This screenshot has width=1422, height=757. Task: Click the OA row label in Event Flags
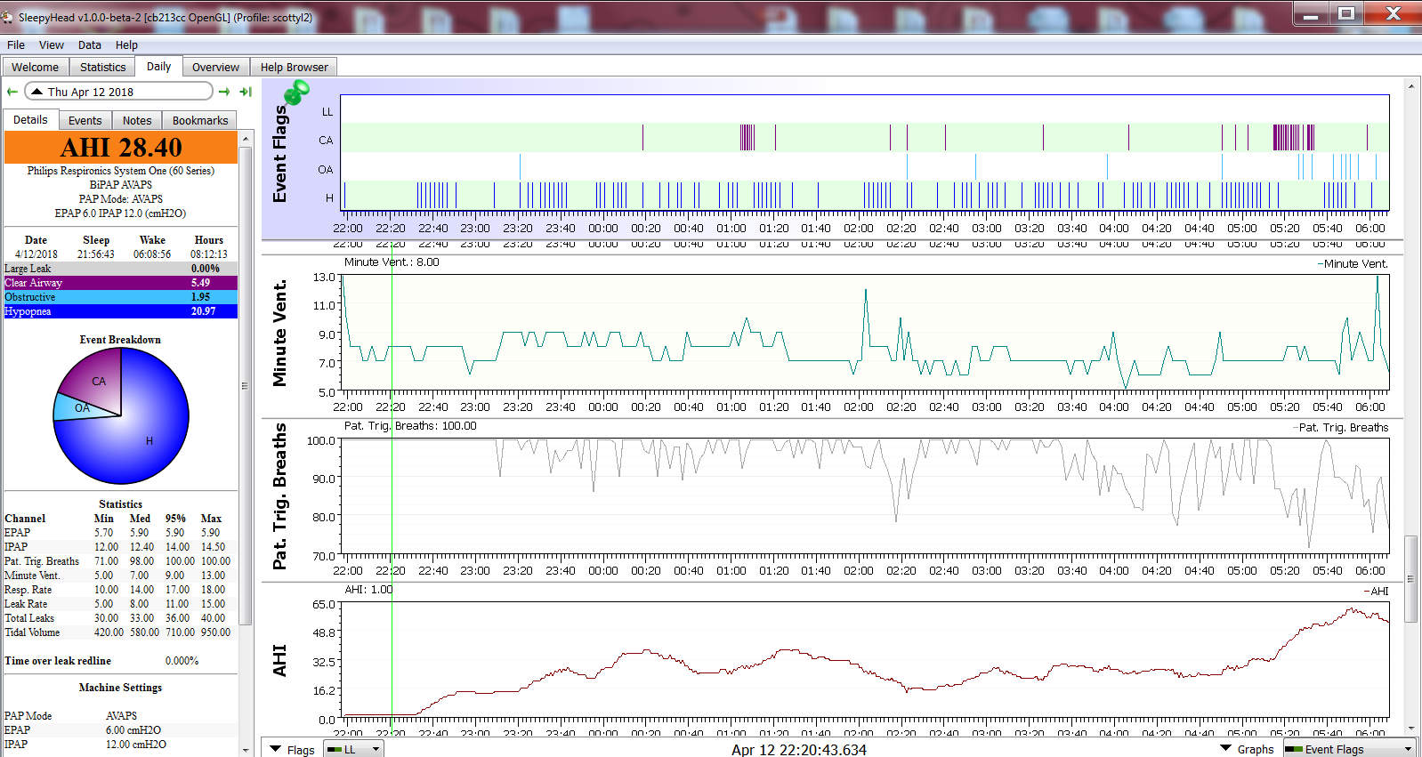326,169
